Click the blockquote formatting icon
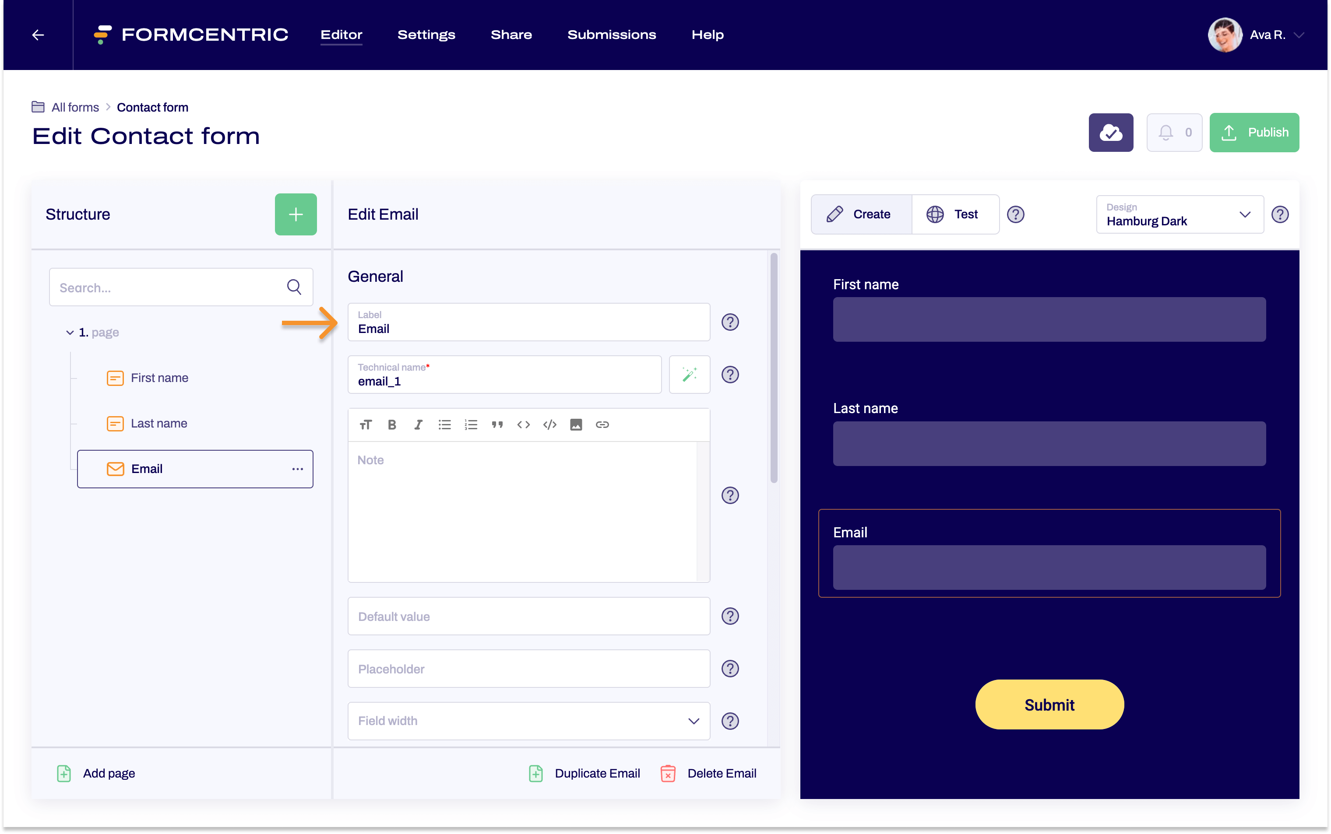This screenshot has width=1331, height=834. pos(498,424)
